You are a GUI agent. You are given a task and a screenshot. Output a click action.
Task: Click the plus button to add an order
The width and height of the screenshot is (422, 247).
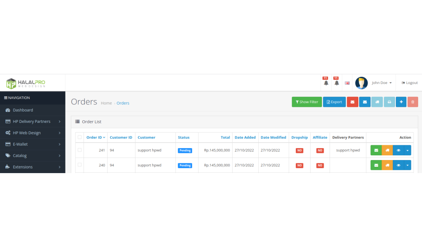401,102
